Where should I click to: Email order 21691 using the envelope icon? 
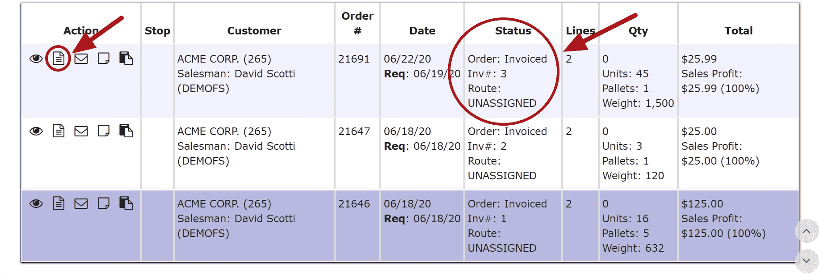[x=81, y=59]
